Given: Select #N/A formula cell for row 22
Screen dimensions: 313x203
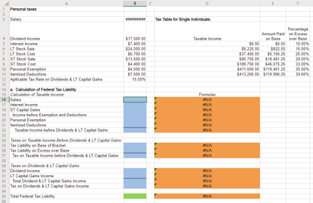Looking at the screenshot, I should [207, 130].
